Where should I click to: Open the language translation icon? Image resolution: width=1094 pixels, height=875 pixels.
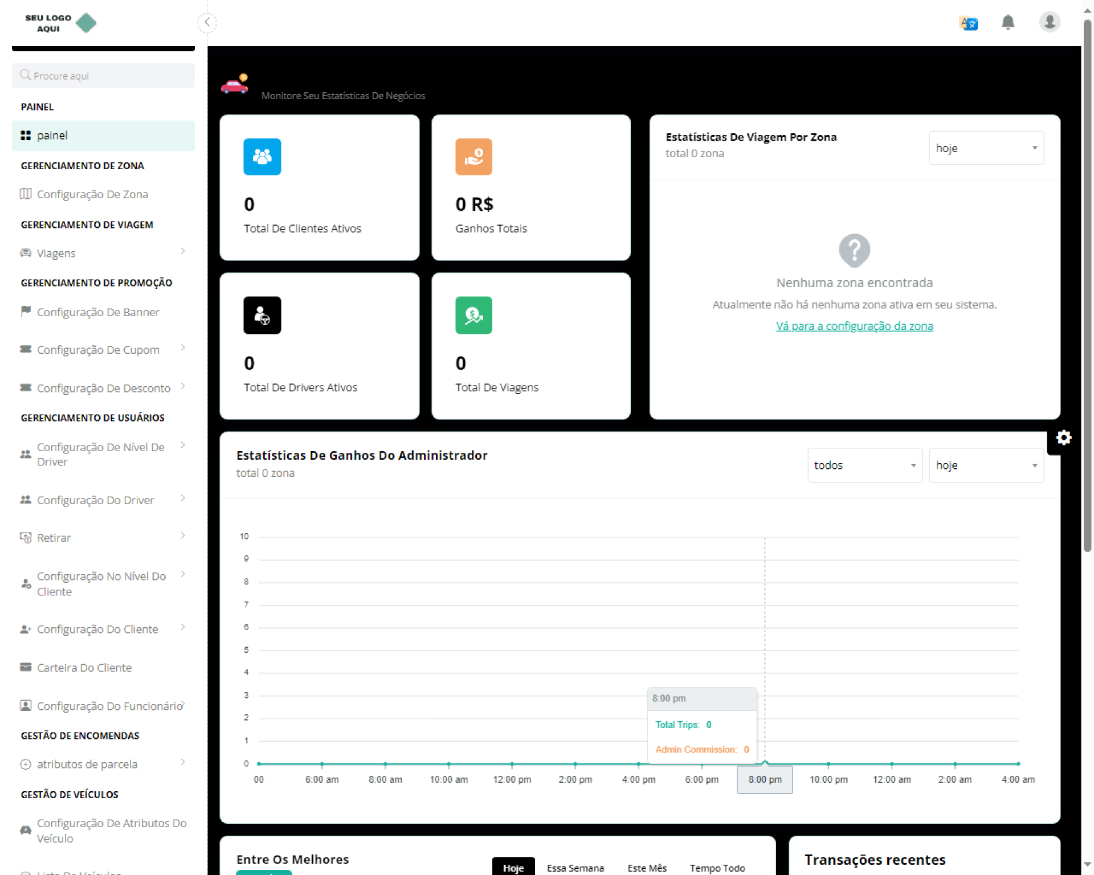968,23
